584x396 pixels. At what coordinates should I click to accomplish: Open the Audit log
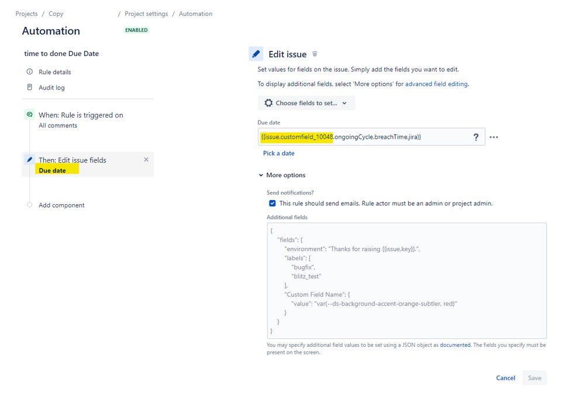(52, 88)
